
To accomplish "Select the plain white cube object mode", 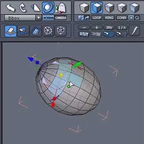I will tap(84, 8).
